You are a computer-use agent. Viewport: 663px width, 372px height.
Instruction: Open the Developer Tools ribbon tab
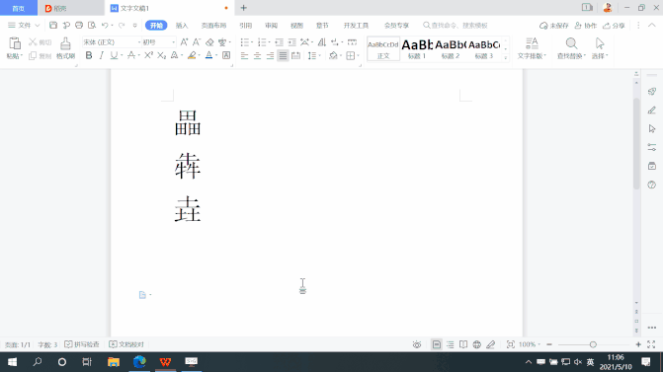coord(356,26)
